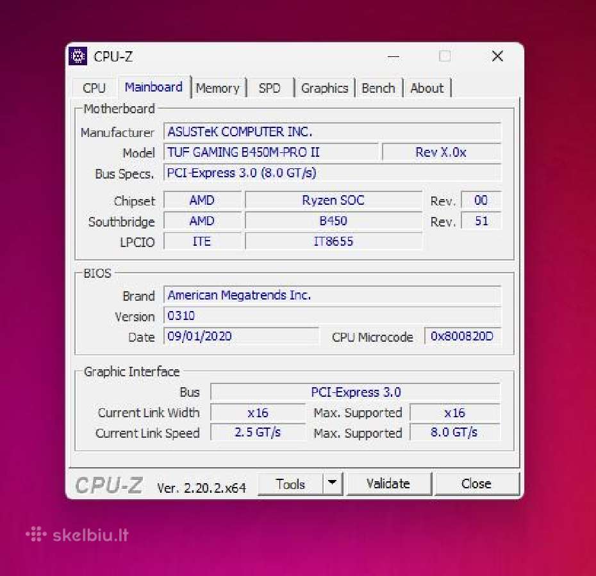Expand the Tools dropdown arrow
Image resolution: width=596 pixels, height=576 pixels.
tap(332, 484)
